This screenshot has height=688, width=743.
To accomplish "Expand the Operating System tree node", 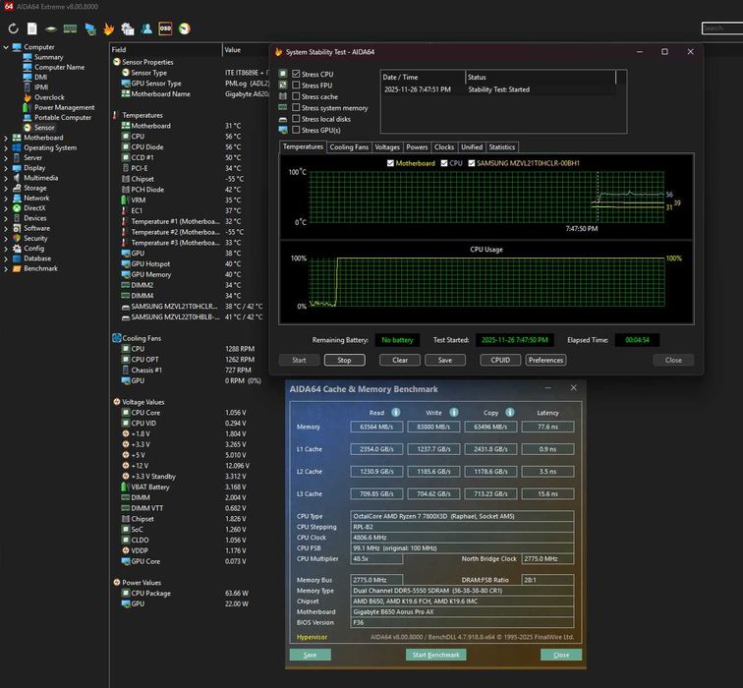I will click(6, 147).
